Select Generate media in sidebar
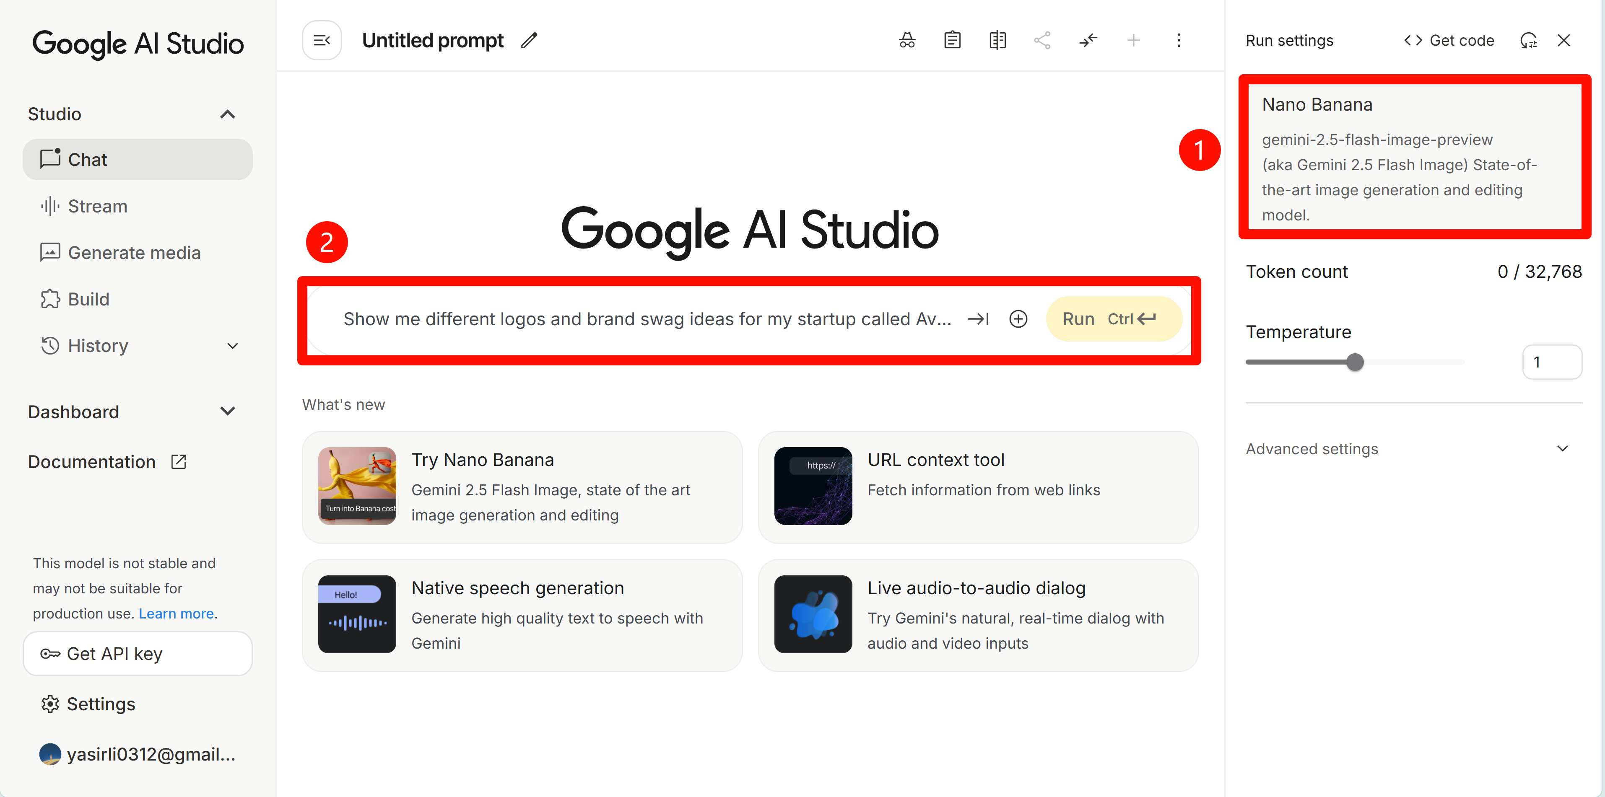 click(134, 253)
